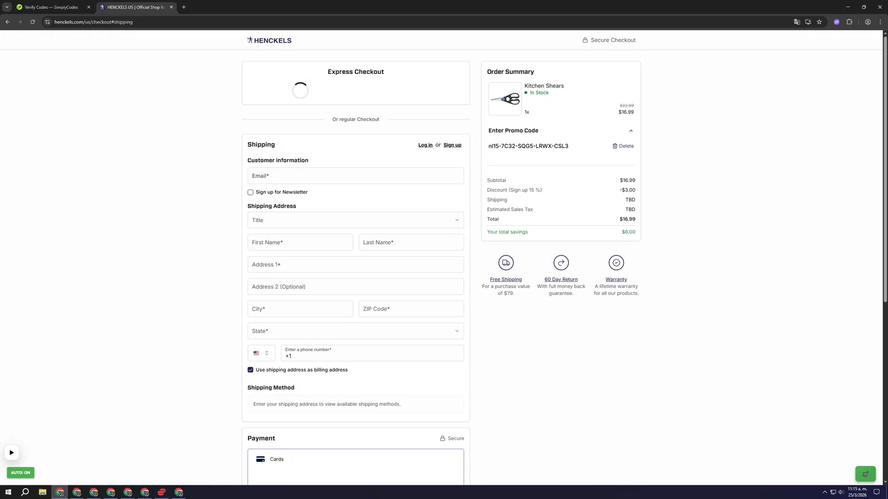The width and height of the screenshot is (888, 499).
Task: Click the Kitchen Shears product thumbnail
Action: tap(505, 99)
